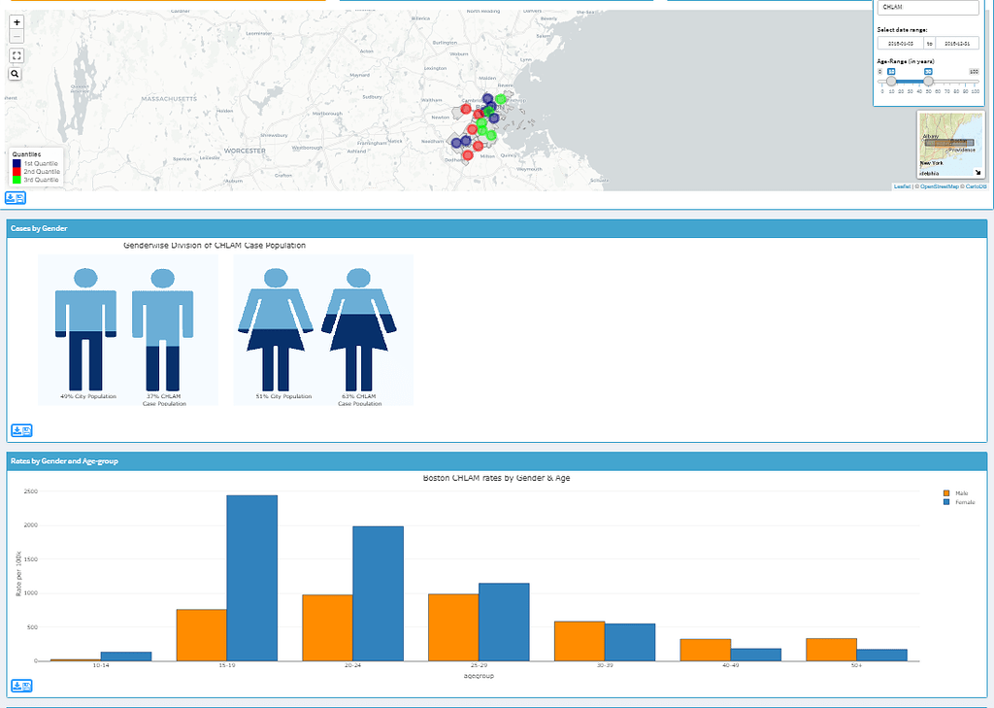Collapse the overview minimap on the map
The height and width of the screenshot is (708, 994).
[x=977, y=172]
